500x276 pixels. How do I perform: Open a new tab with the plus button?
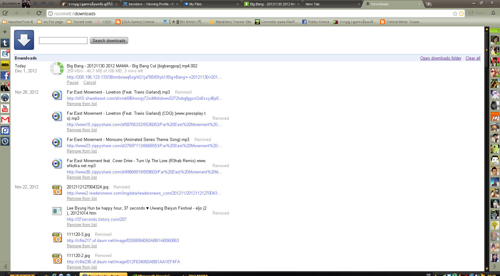point(428,4)
